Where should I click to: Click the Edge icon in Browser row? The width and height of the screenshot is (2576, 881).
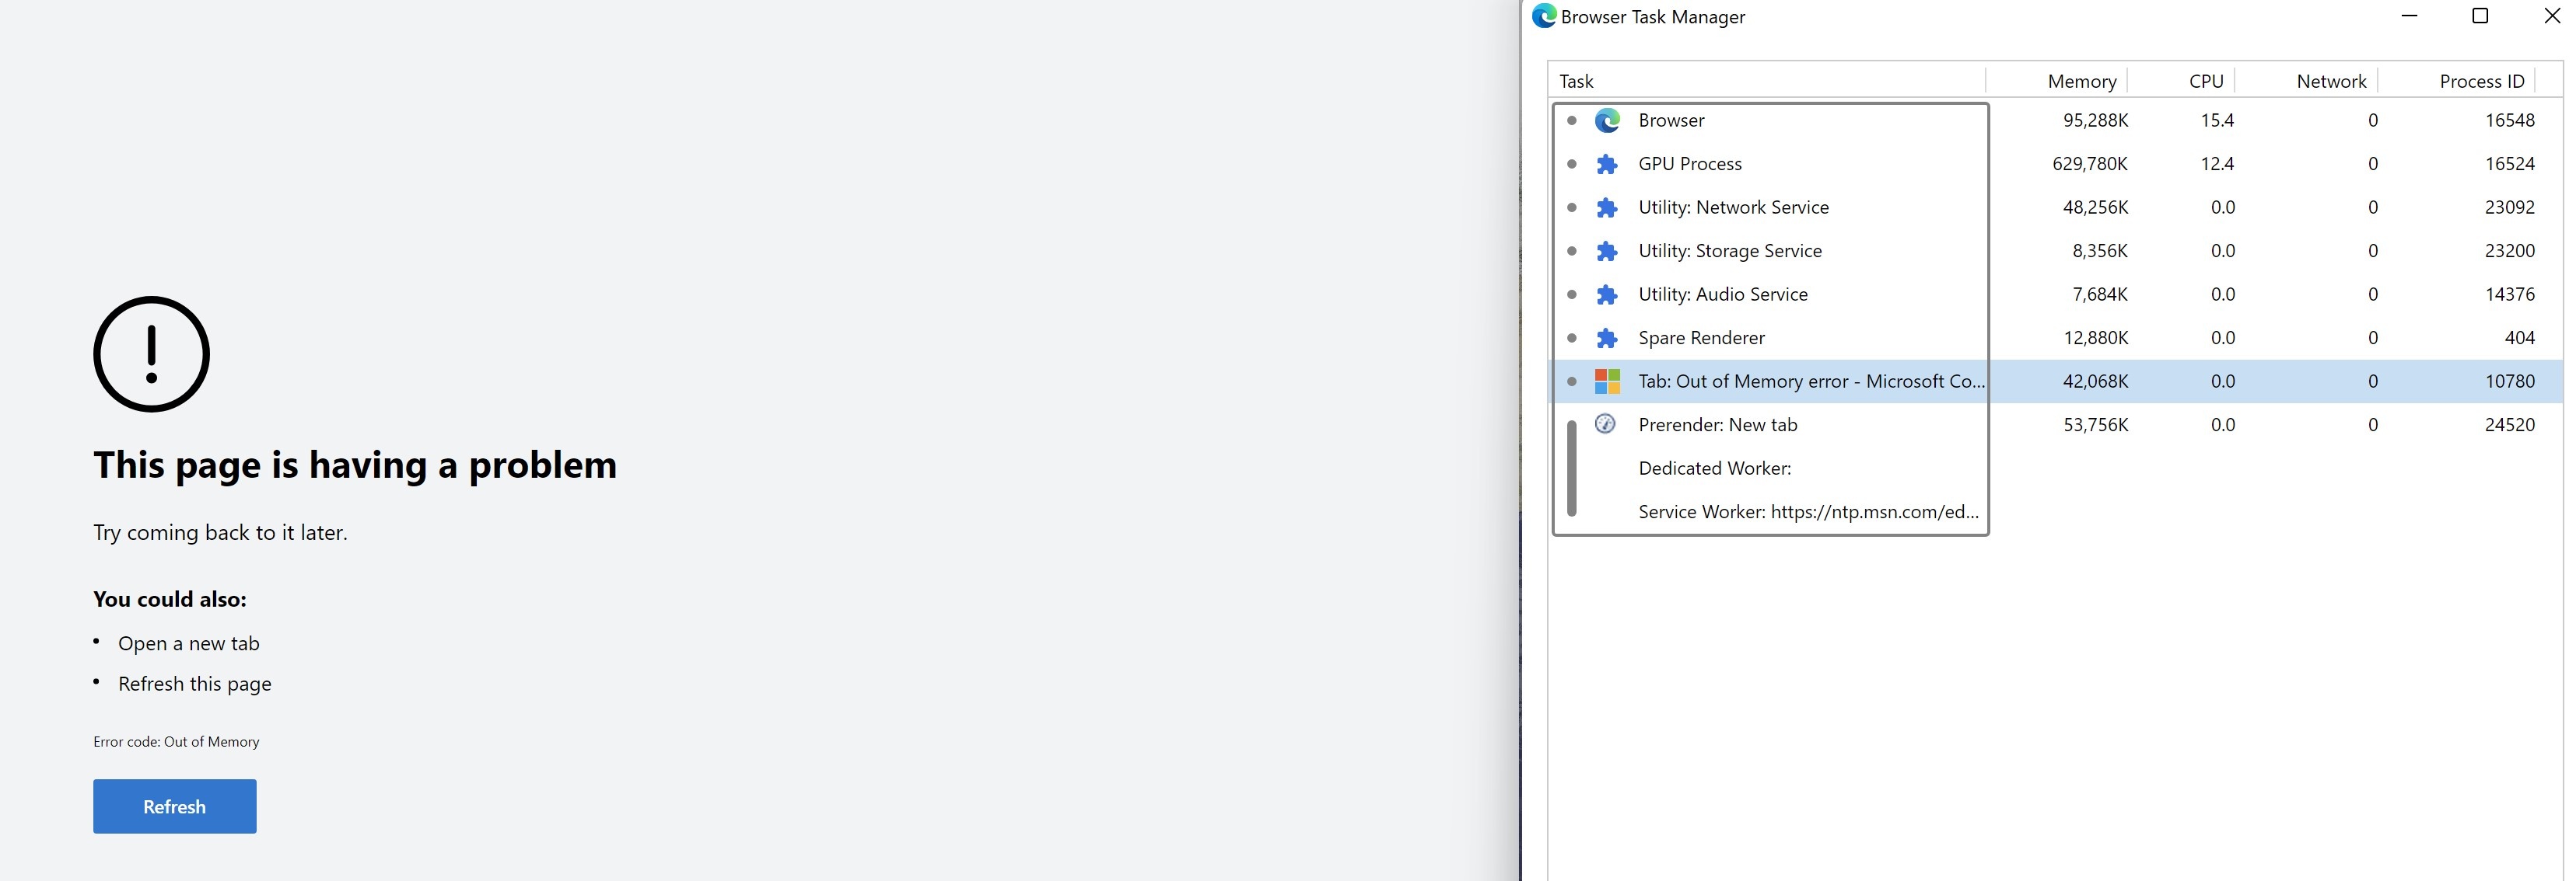click(1606, 121)
